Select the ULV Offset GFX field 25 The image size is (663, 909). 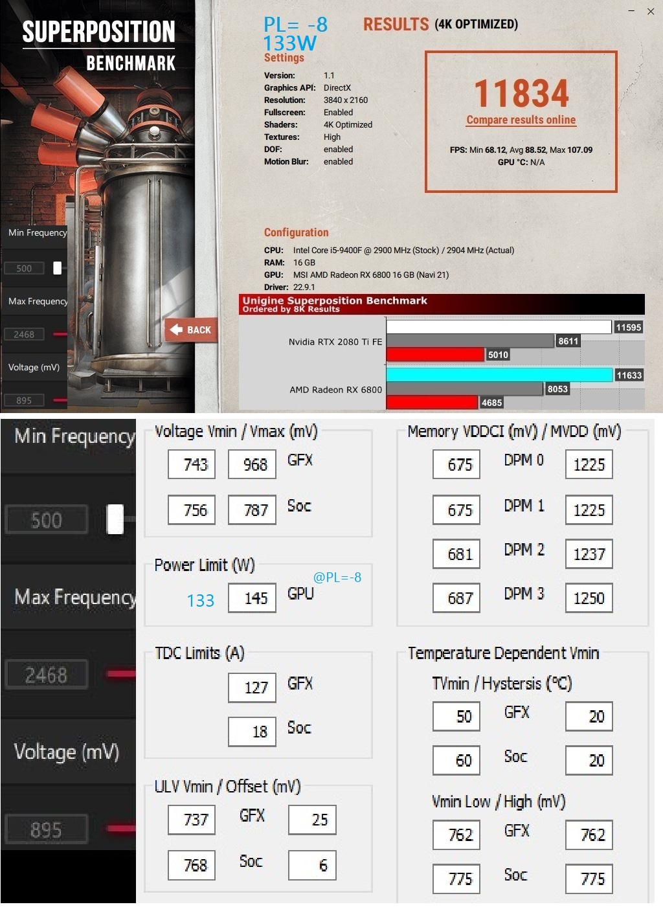(312, 820)
